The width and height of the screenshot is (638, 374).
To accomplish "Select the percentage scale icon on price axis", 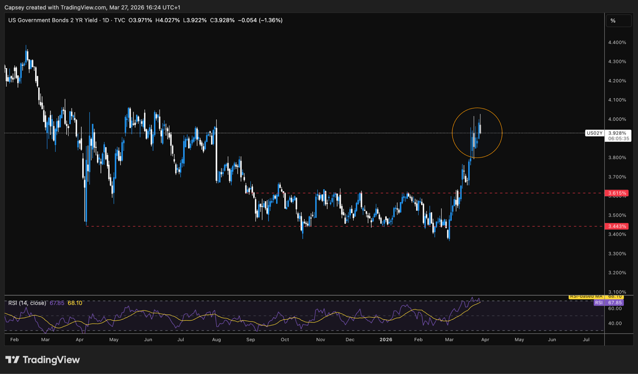I will click(x=613, y=20).
